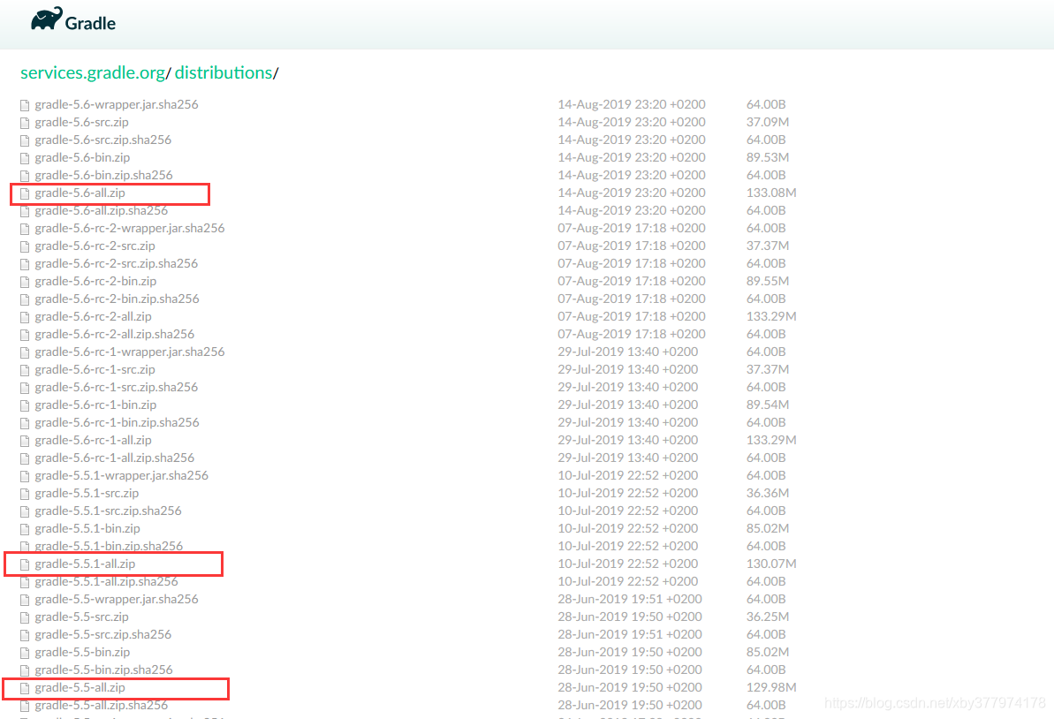Click file icon beside gradle-5.5.1-src.zip
Screen dimensions: 1054x719
[x=25, y=494]
